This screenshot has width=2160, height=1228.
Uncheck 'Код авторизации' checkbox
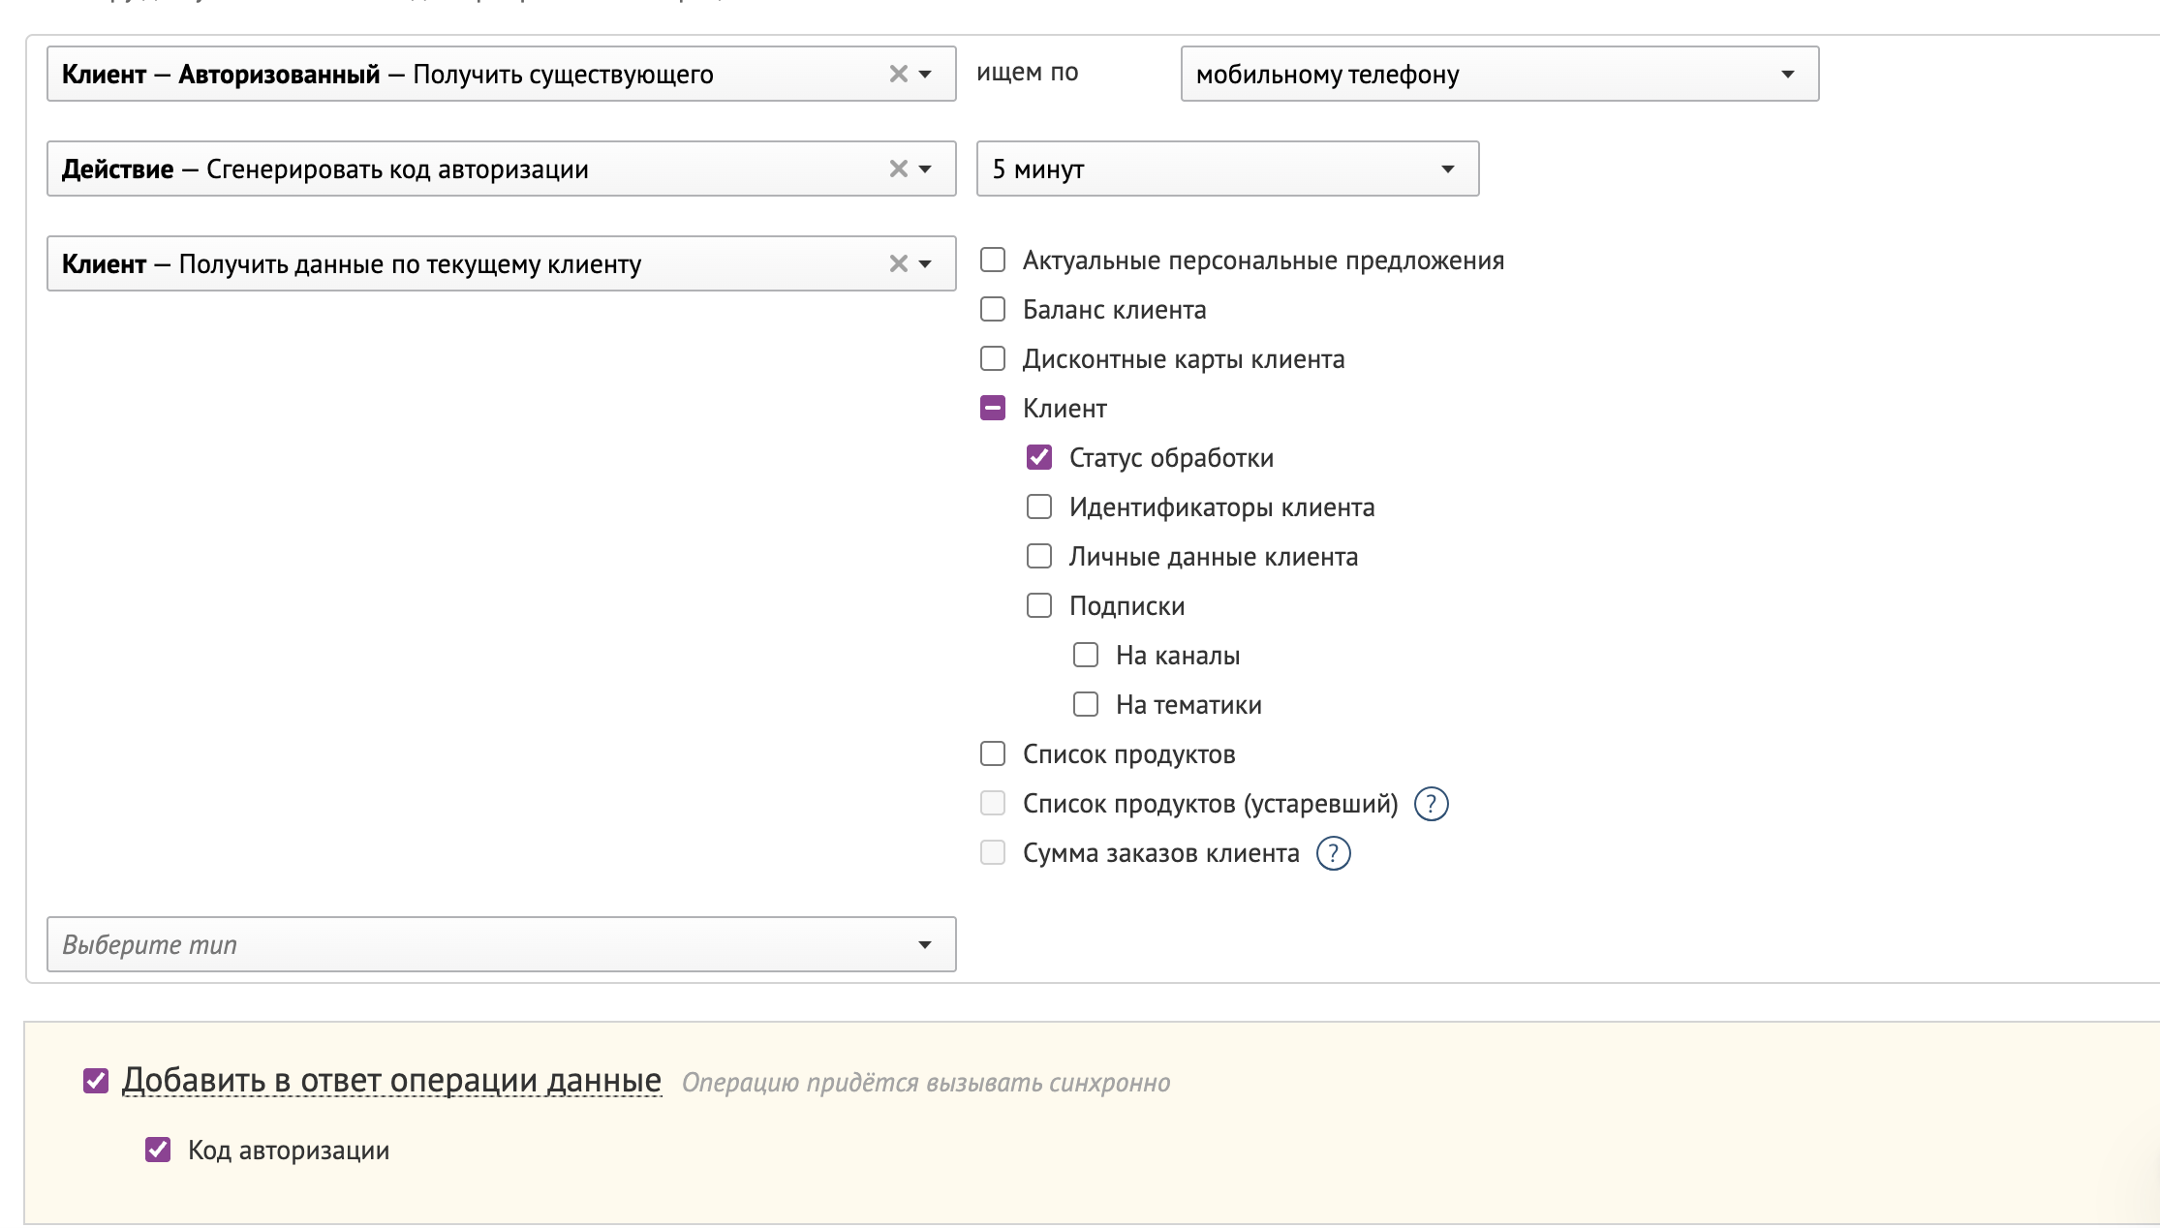pyautogui.click(x=158, y=1150)
